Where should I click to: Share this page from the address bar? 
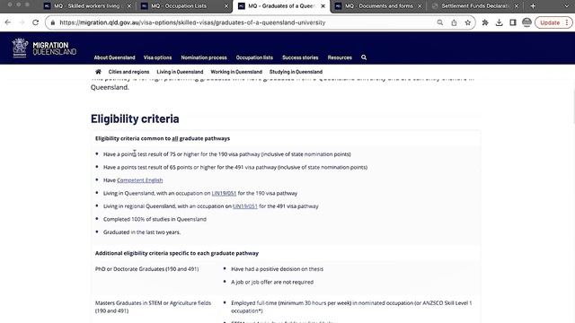(x=454, y=22)
